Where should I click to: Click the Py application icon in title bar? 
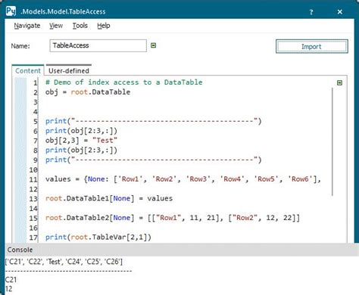coord(11,11)
